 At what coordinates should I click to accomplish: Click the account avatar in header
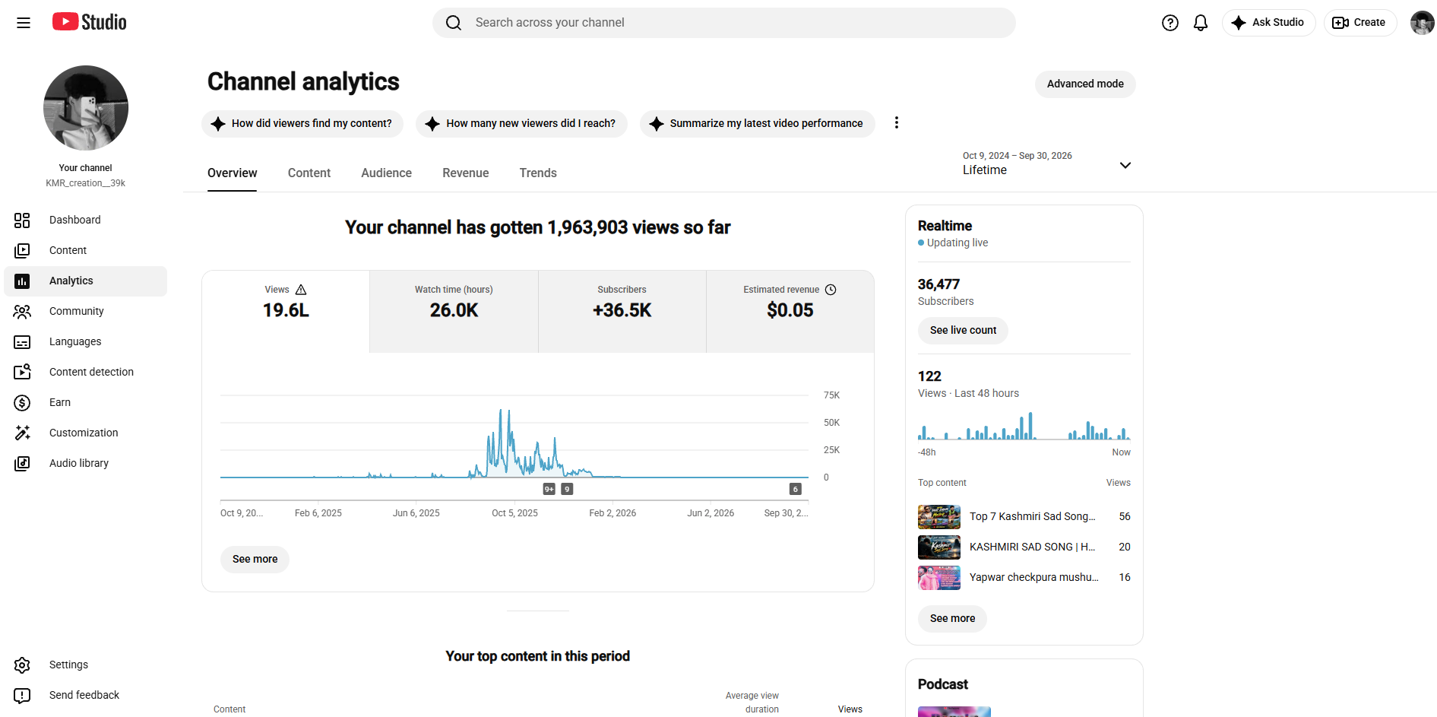(1422, 23)
